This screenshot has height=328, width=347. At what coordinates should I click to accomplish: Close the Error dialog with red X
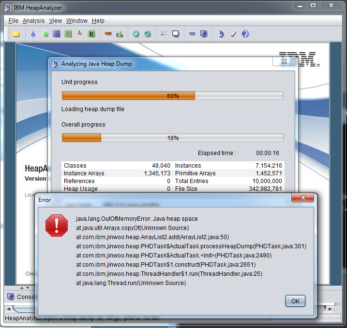tap(303, 198)
